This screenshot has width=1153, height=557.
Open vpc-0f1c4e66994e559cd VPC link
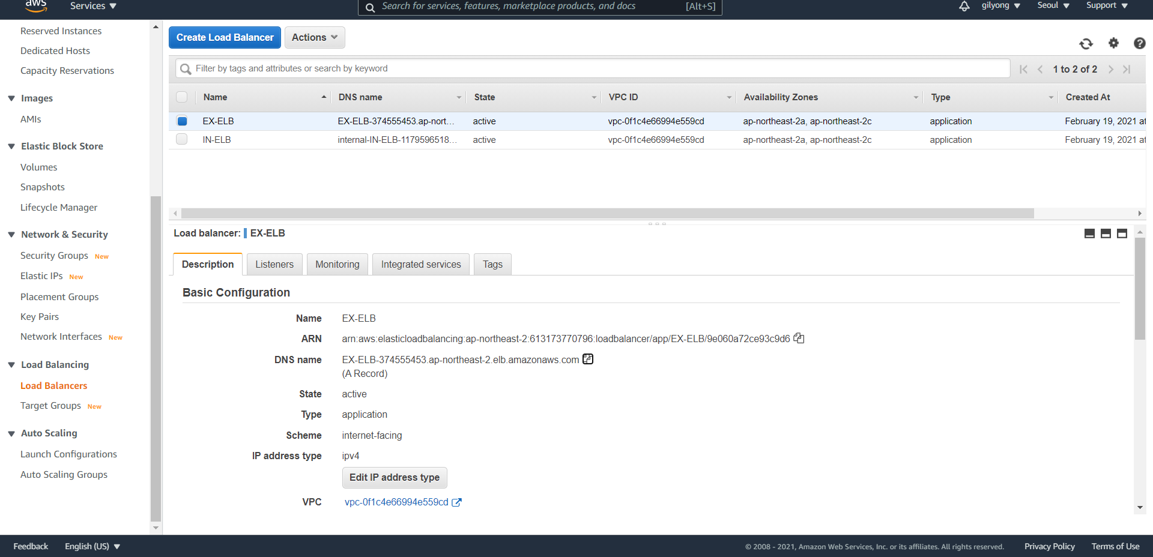point(396,502)
